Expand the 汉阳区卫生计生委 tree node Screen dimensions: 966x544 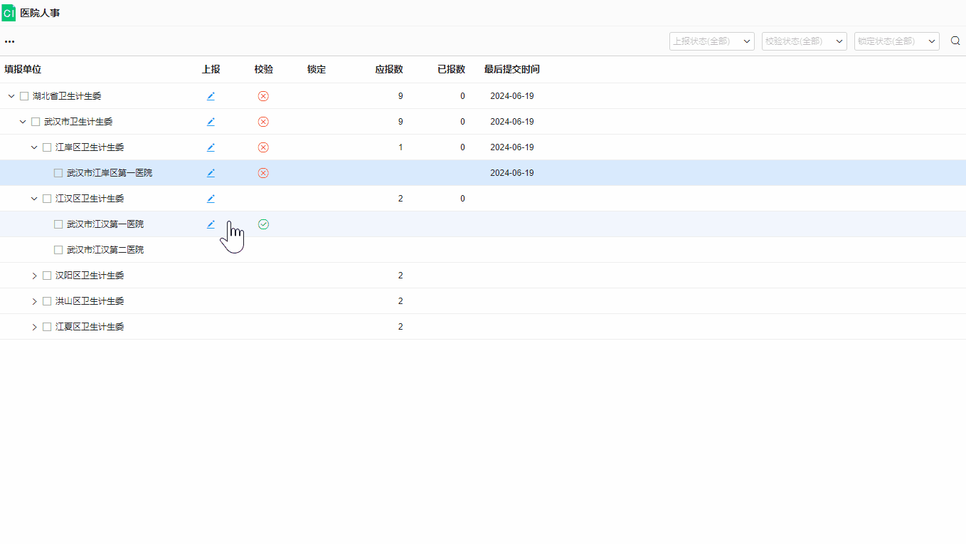[34, 276]
